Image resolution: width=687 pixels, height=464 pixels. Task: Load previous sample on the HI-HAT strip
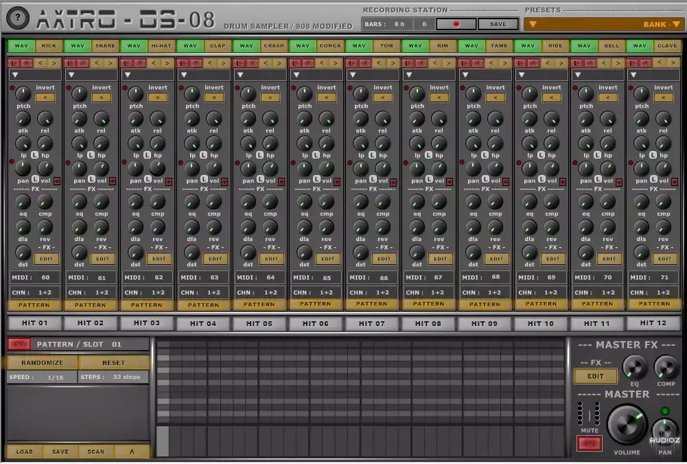[153, 64]
